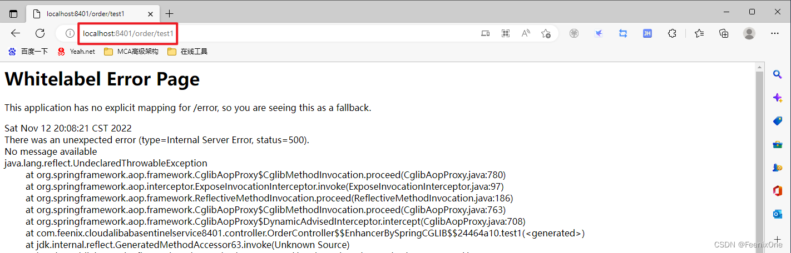
Task: Open the MCA高级架构 bookmarks folder
Action: pyautogui.click(x=131, y=52)
